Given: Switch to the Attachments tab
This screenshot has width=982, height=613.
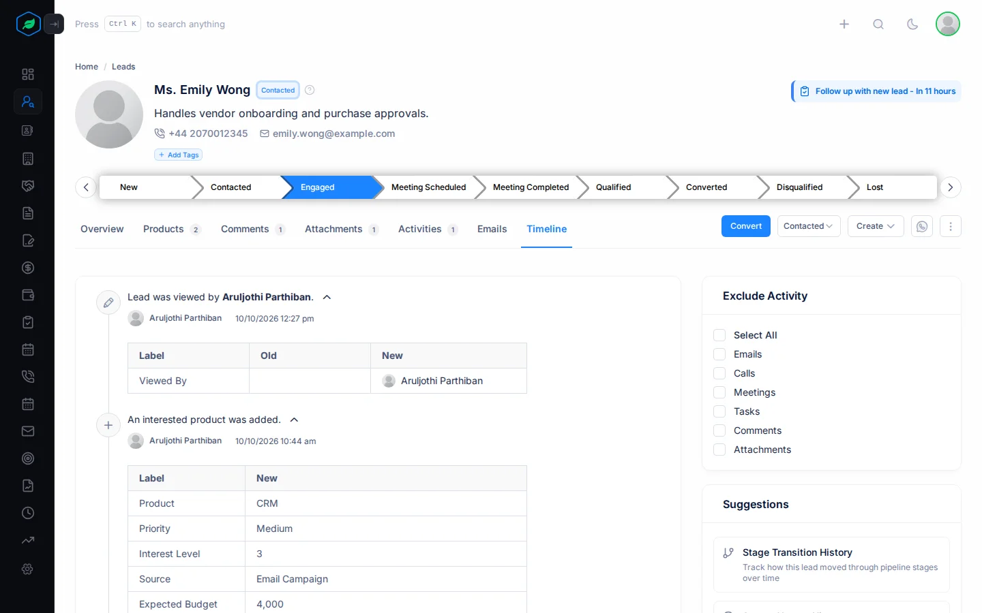Looking at the screenshot, I should coord(342,229).
